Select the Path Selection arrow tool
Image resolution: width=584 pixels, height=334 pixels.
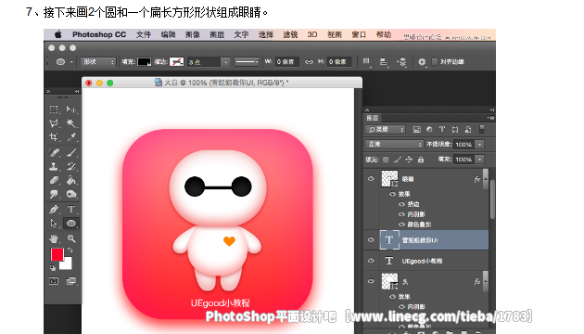tap(54, 224)
